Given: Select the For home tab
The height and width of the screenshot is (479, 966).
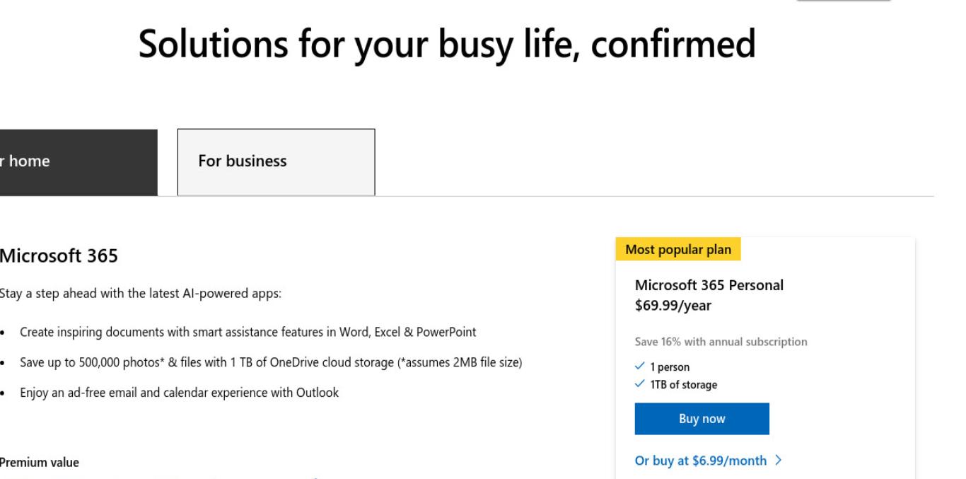Looking at the screenshot, I should [78, 162].
